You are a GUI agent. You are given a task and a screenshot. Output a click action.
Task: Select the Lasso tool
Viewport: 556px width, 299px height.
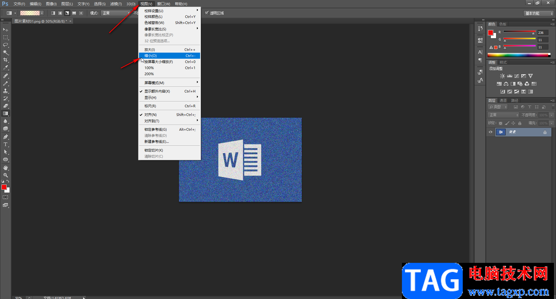tap(6, 45)
